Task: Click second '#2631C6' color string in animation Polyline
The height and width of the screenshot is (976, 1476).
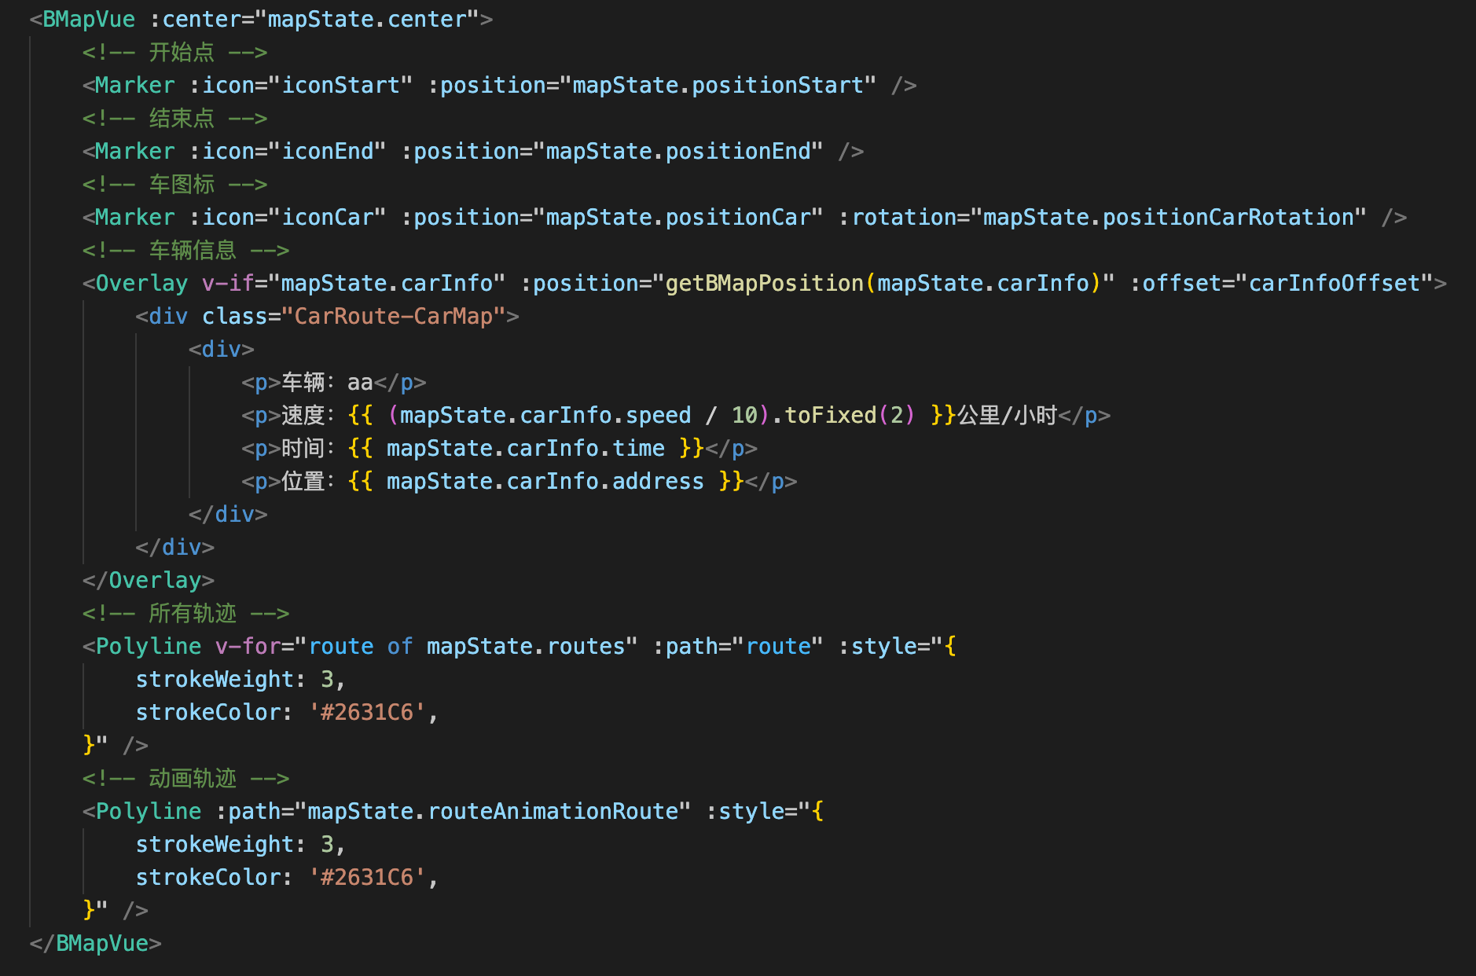Action: tap(367, 877)
